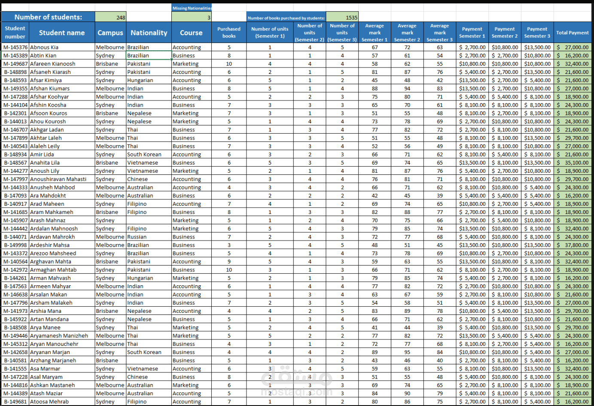Image resolution: width=594 pixels, height=406 pixels.
Task: Select the Nationality column header
Action: click(149, 33)
